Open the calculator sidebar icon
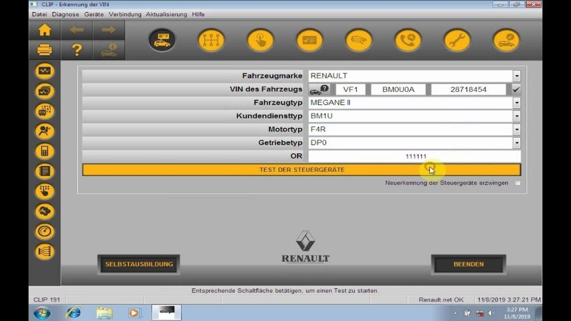571x321 pixels. (45, 151)
